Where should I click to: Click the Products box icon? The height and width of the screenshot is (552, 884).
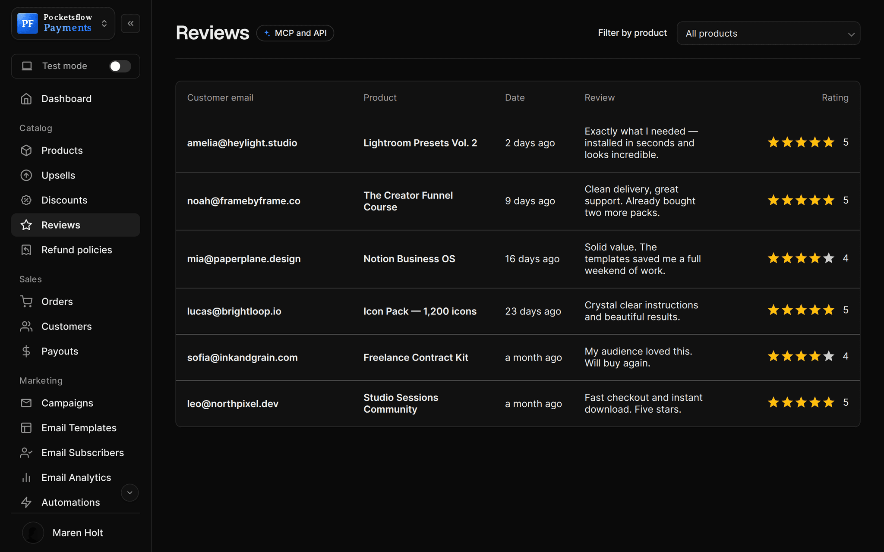click(x=26, y=151)
